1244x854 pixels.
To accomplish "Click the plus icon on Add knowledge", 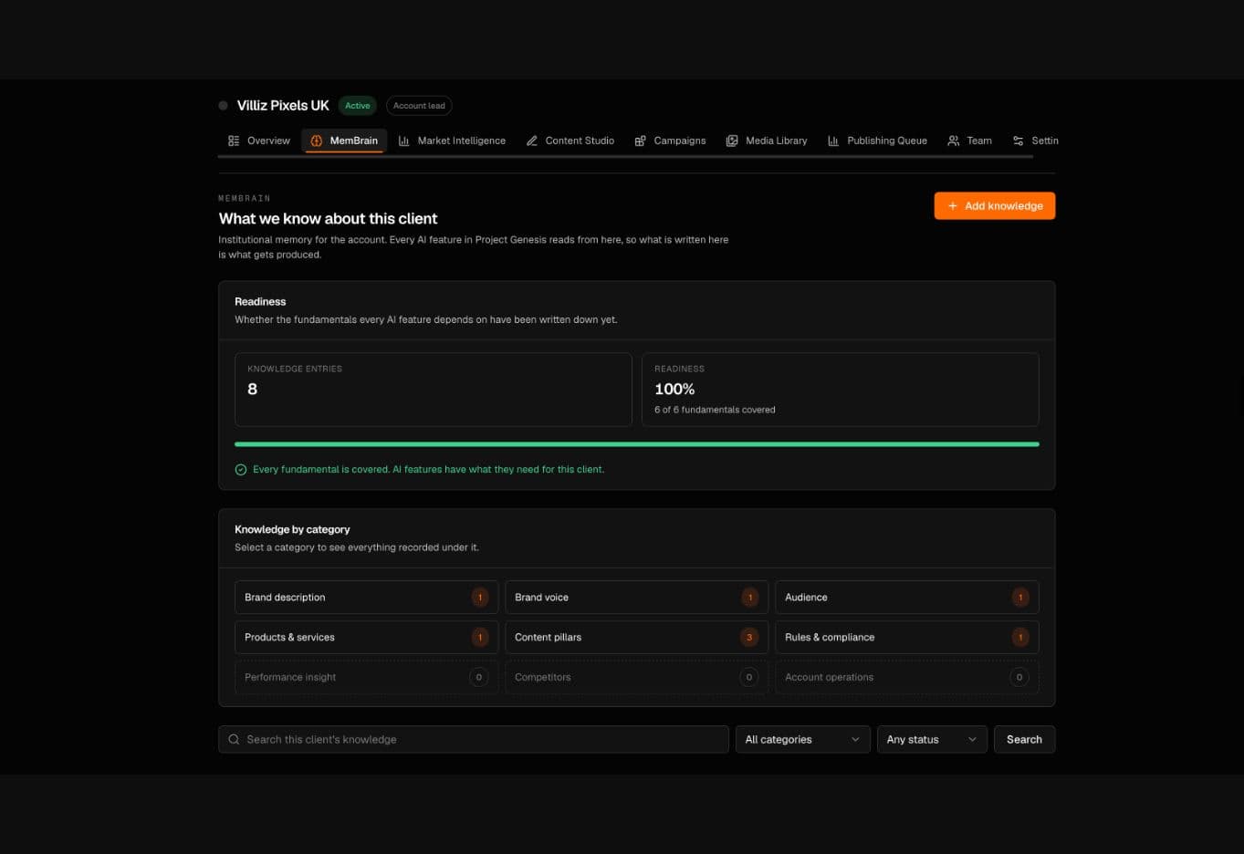I will click(953, 206).
